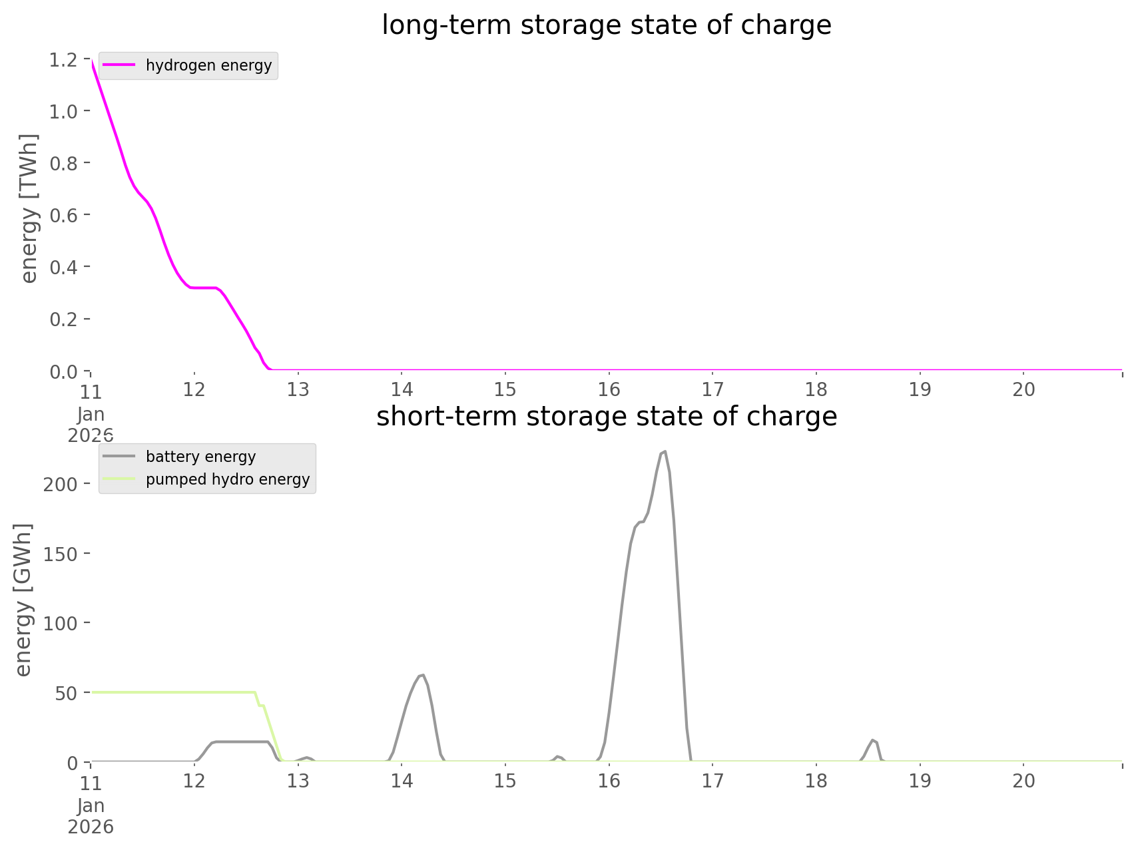The image size is (1136, 850).
Task: Click the 200 tick on the short-term y-axis
Action: coord(60,484)
